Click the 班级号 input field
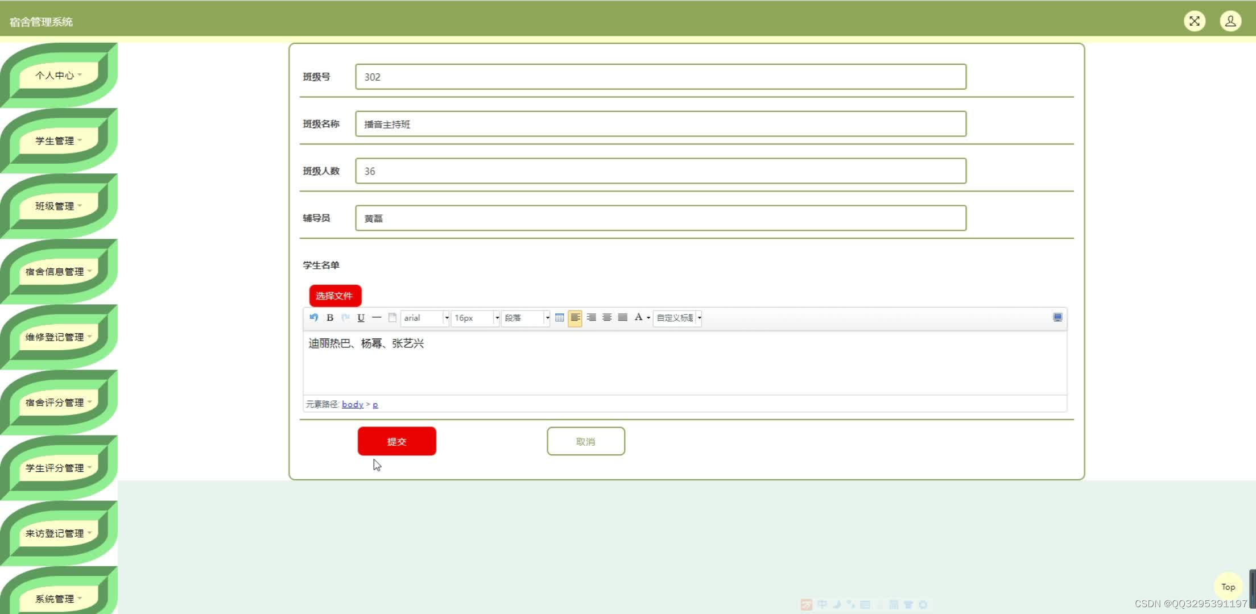 pos(661,77)
